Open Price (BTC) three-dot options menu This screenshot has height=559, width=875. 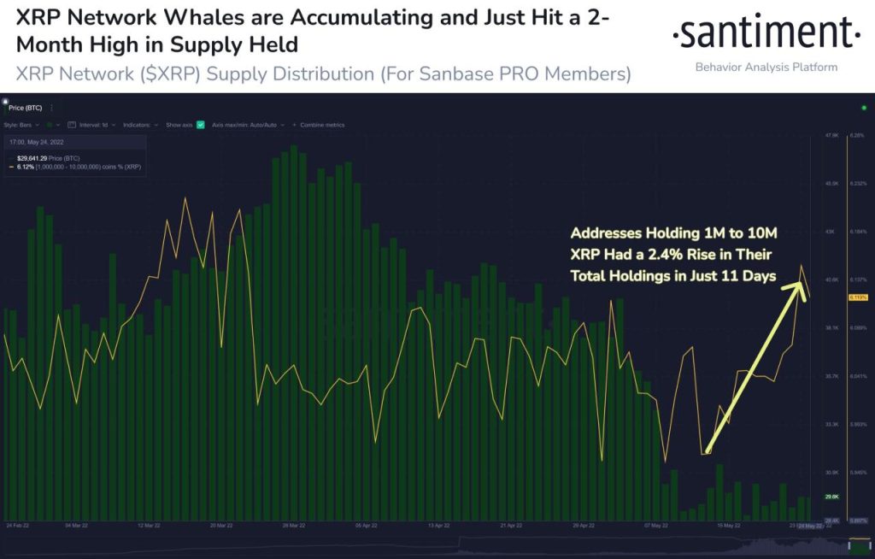(x=52, y=108)
